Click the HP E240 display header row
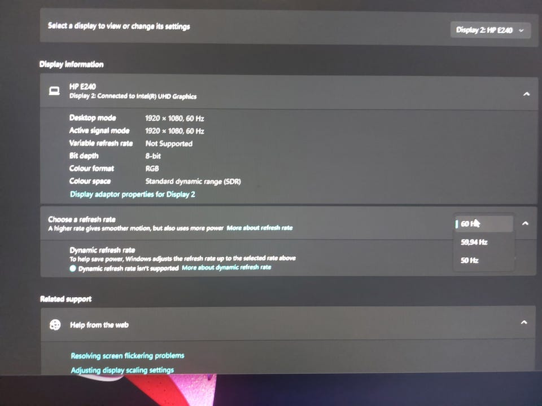Image resolution: width=542 pixels, height=406 pixels. pyautogui.click(x=289, y=91)
